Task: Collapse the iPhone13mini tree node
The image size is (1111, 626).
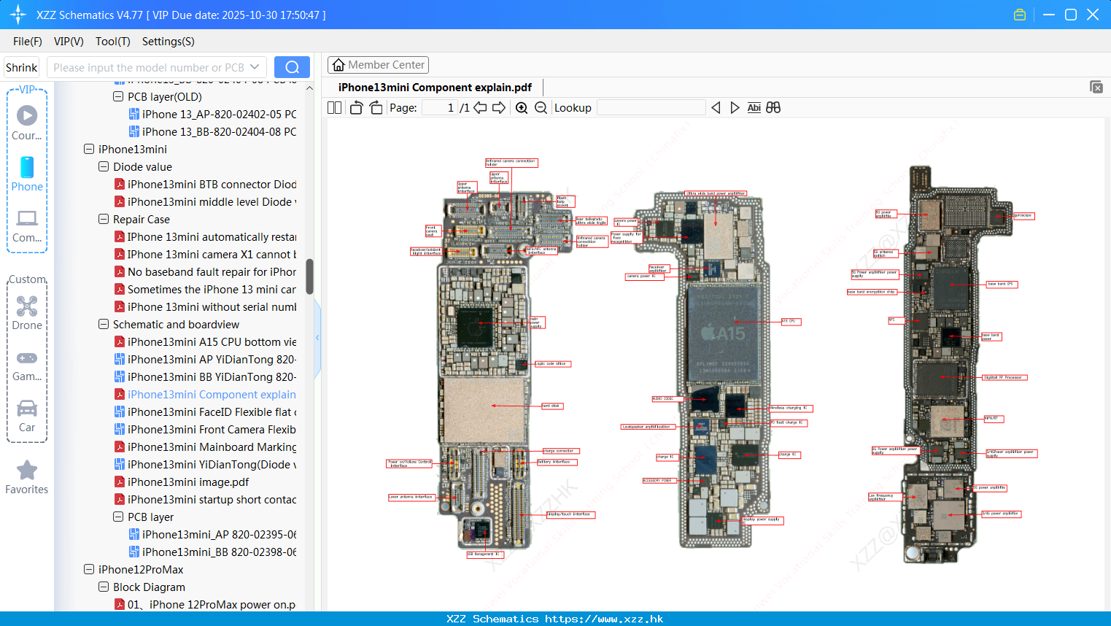Action: (89, 149)
